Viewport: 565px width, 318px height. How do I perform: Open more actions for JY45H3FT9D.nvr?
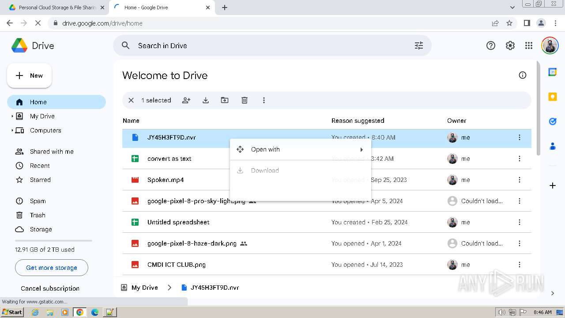[520, 137]
